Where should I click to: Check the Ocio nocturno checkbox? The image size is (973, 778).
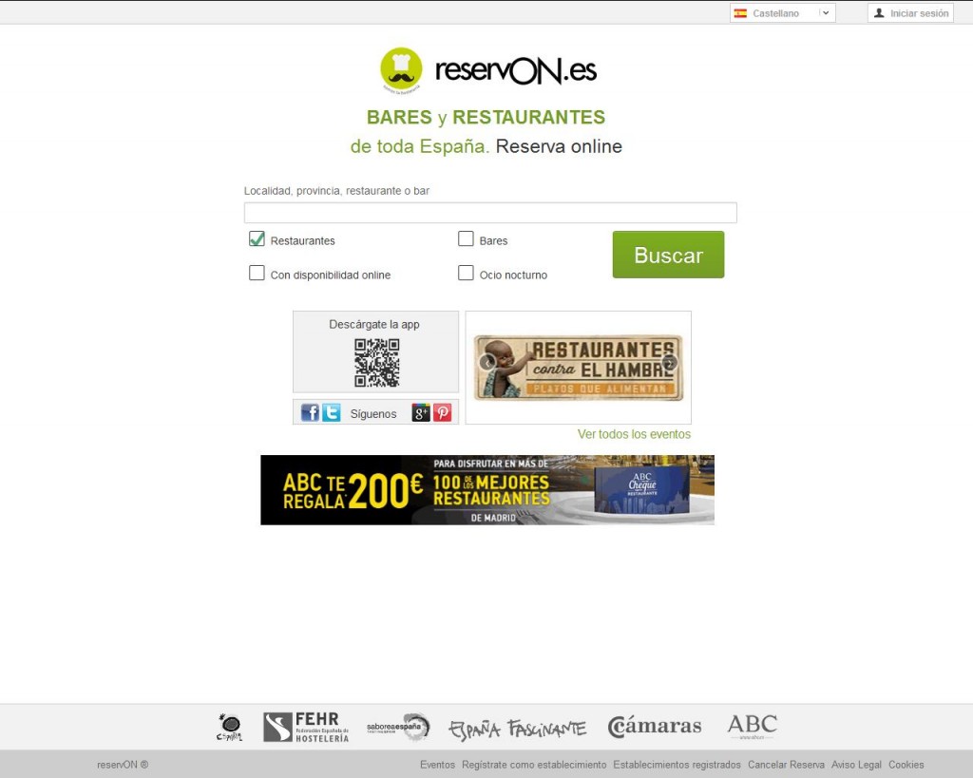coord(466,273)
